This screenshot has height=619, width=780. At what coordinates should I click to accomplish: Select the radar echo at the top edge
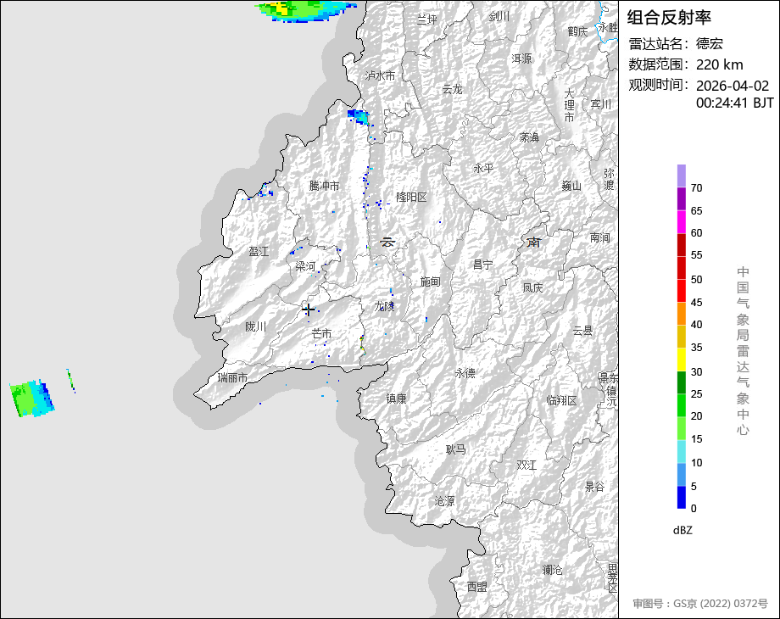pos(305,8)
